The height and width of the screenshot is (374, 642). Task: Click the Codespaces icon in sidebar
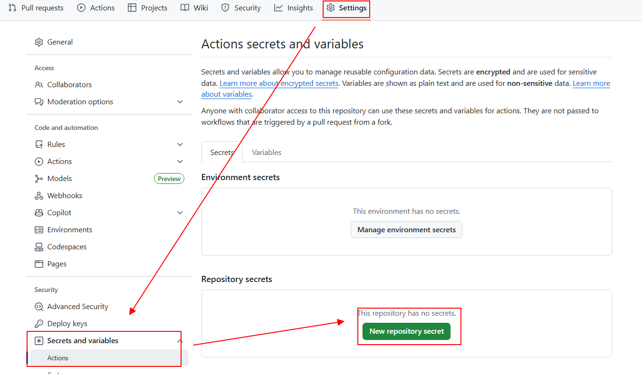[39, 247]
